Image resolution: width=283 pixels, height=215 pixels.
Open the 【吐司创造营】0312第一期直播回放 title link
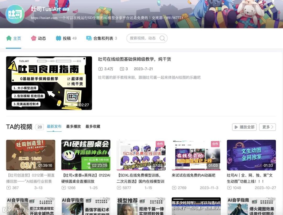point(31,178)
